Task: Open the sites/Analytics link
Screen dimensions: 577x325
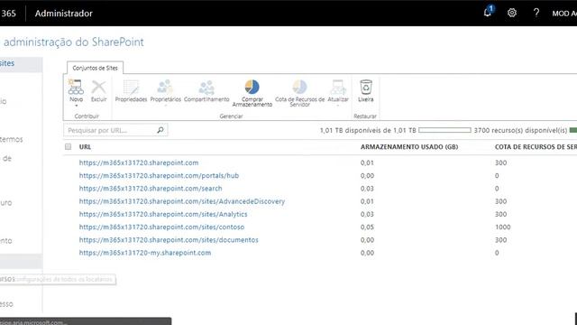Action: 163,214
